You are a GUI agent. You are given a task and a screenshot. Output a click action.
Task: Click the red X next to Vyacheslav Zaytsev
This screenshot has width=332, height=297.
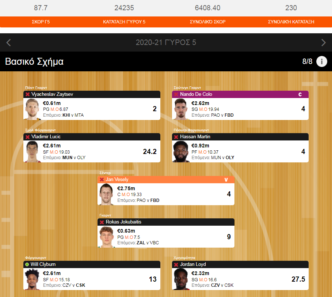tap(27, 94)
